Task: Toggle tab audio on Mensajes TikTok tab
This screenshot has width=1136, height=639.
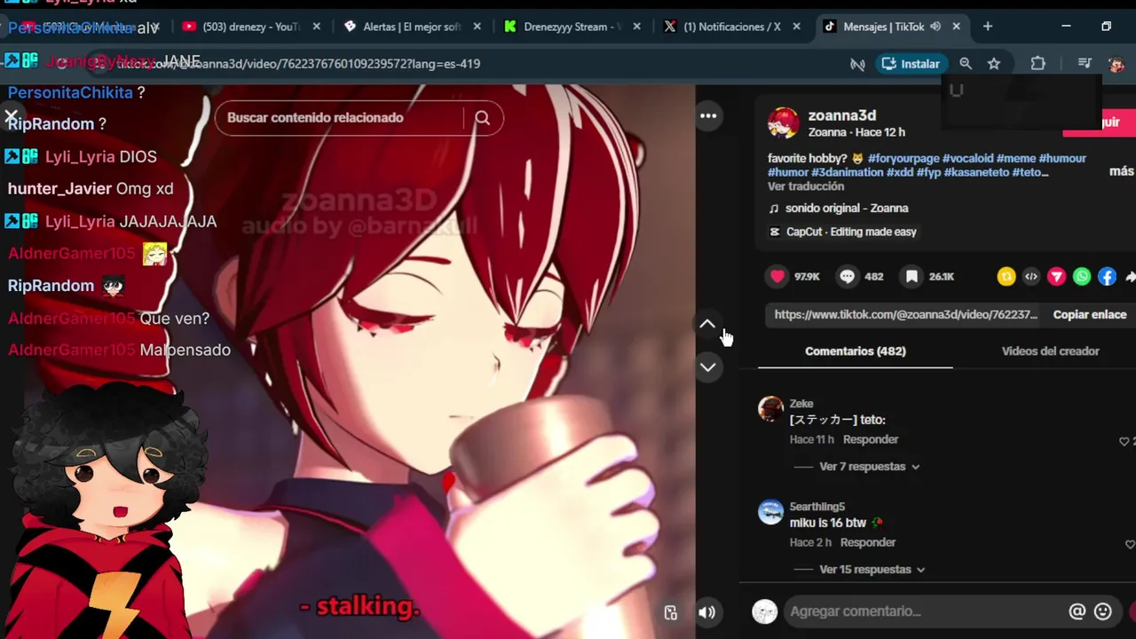Action: click(935, 27)
